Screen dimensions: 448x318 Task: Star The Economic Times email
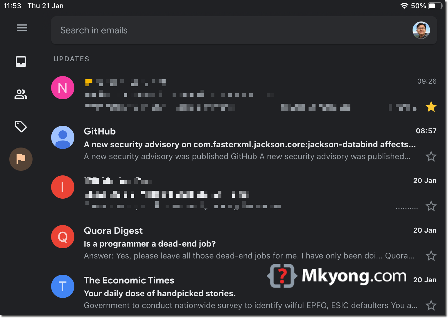tap(431, 306)
